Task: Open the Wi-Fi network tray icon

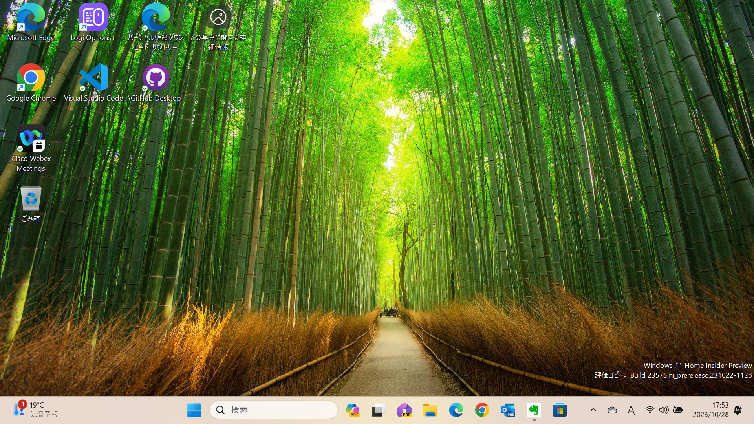Action: [x=650, y=410]
